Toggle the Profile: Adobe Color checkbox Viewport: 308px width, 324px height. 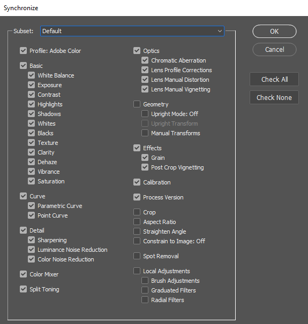click(x=23, y=51)
